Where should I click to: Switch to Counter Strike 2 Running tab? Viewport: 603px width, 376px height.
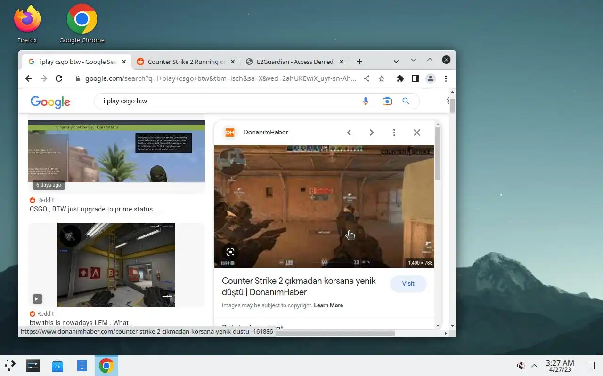pos(186,62)
